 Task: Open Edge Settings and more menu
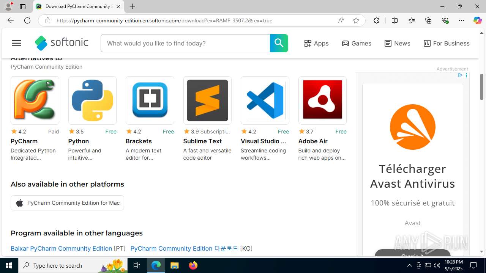462,20
